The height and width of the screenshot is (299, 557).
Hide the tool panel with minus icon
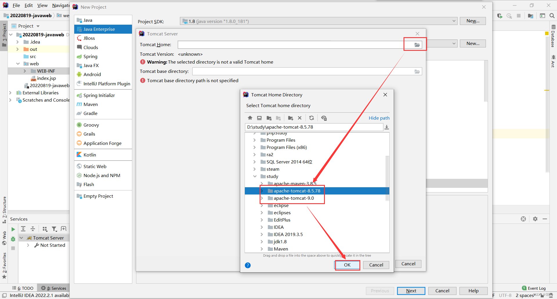545,219
